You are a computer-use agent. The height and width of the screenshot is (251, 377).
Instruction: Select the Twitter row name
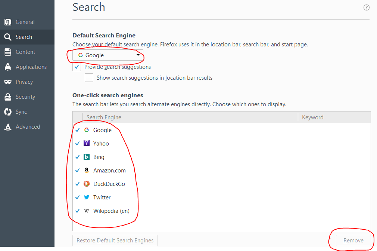102,198
